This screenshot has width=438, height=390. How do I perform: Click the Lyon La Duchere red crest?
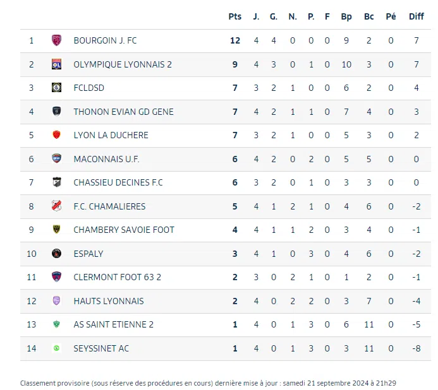coord(56,135)
